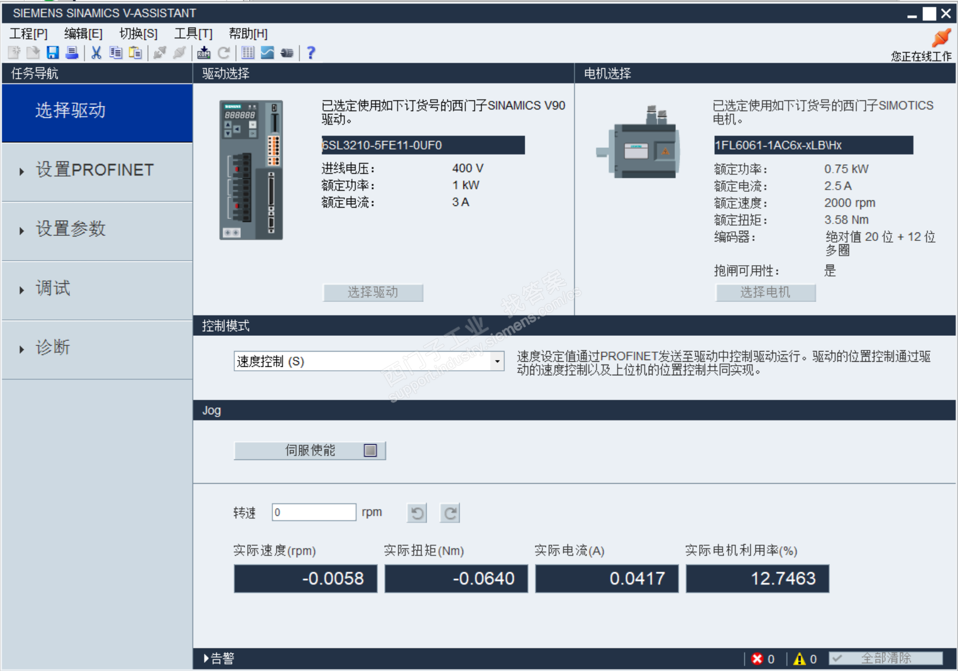Click the motor 额定扭矩 value 3.58 Nm

(x=846, y=220)
